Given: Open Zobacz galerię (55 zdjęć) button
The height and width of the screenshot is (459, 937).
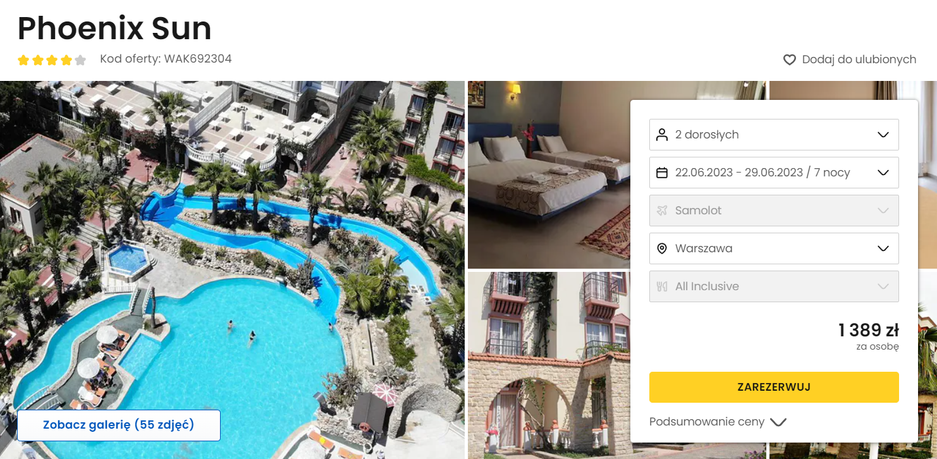Looking at the screenshot, I should click(x=119, y=425).
